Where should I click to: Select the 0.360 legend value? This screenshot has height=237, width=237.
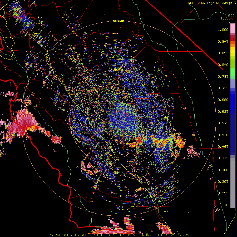point(223,170)
